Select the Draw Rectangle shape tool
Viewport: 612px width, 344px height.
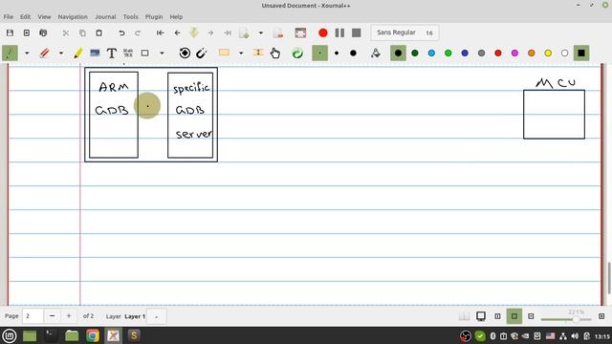pos(144,54)
